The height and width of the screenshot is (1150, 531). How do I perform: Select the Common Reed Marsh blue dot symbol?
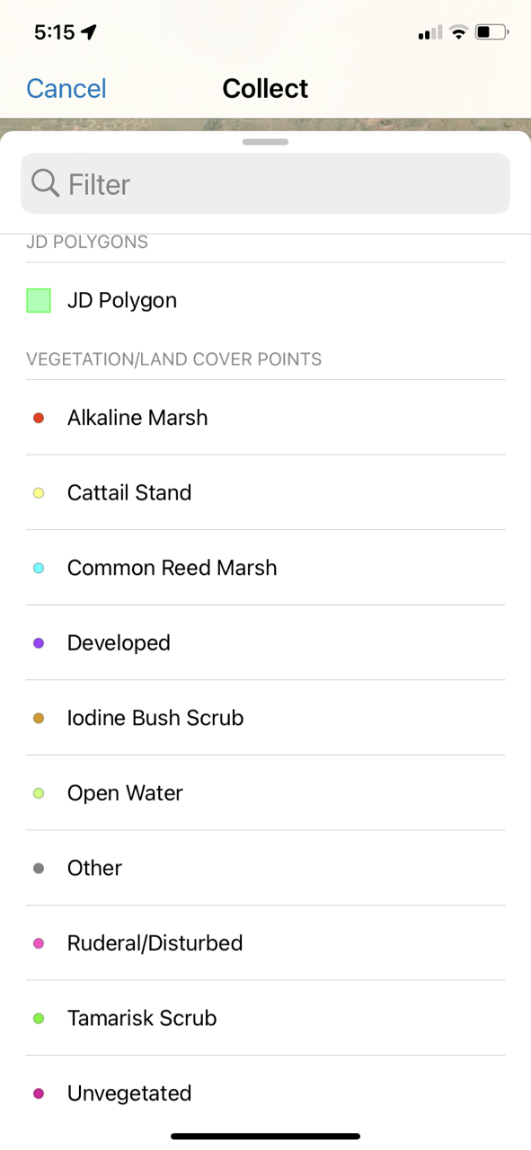(38, 568)
